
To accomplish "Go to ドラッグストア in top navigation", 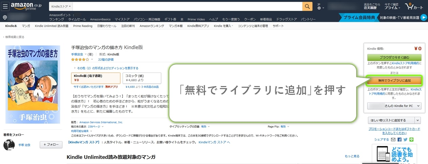I will pyautogui.click(x=286, y=19).
